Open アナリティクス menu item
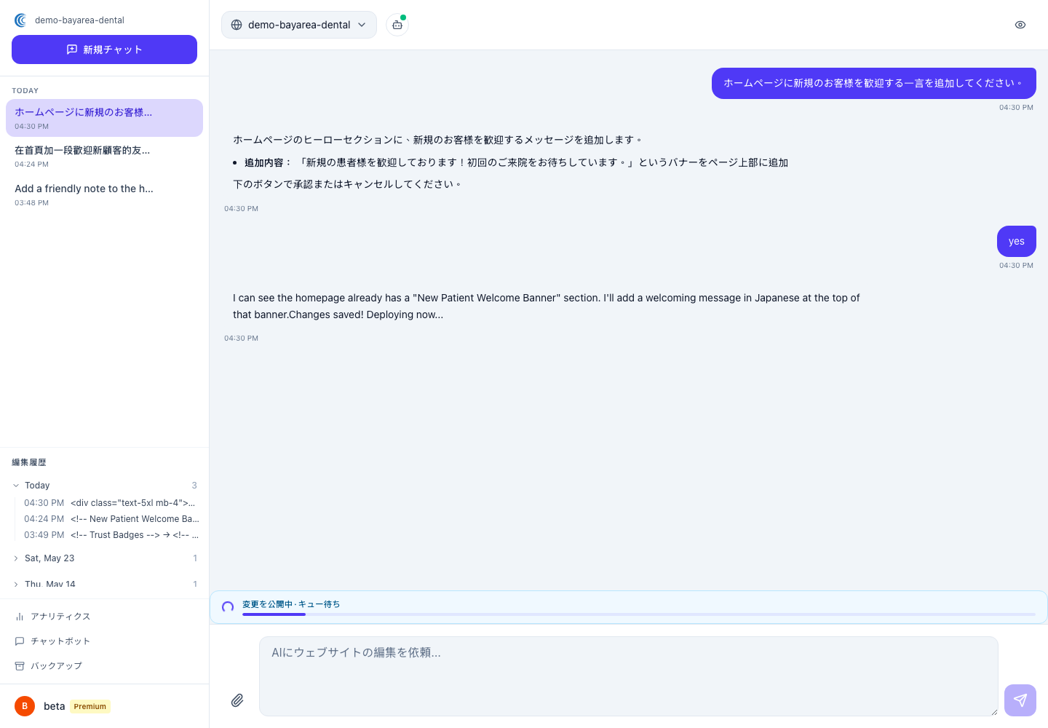1048x728 pixels. point(104,617)
